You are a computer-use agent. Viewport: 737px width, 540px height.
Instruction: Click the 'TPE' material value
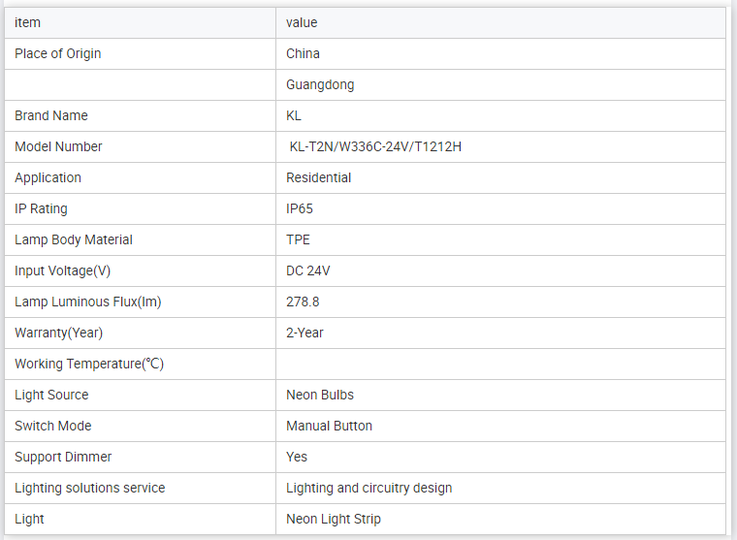click(x=299, y=239)
